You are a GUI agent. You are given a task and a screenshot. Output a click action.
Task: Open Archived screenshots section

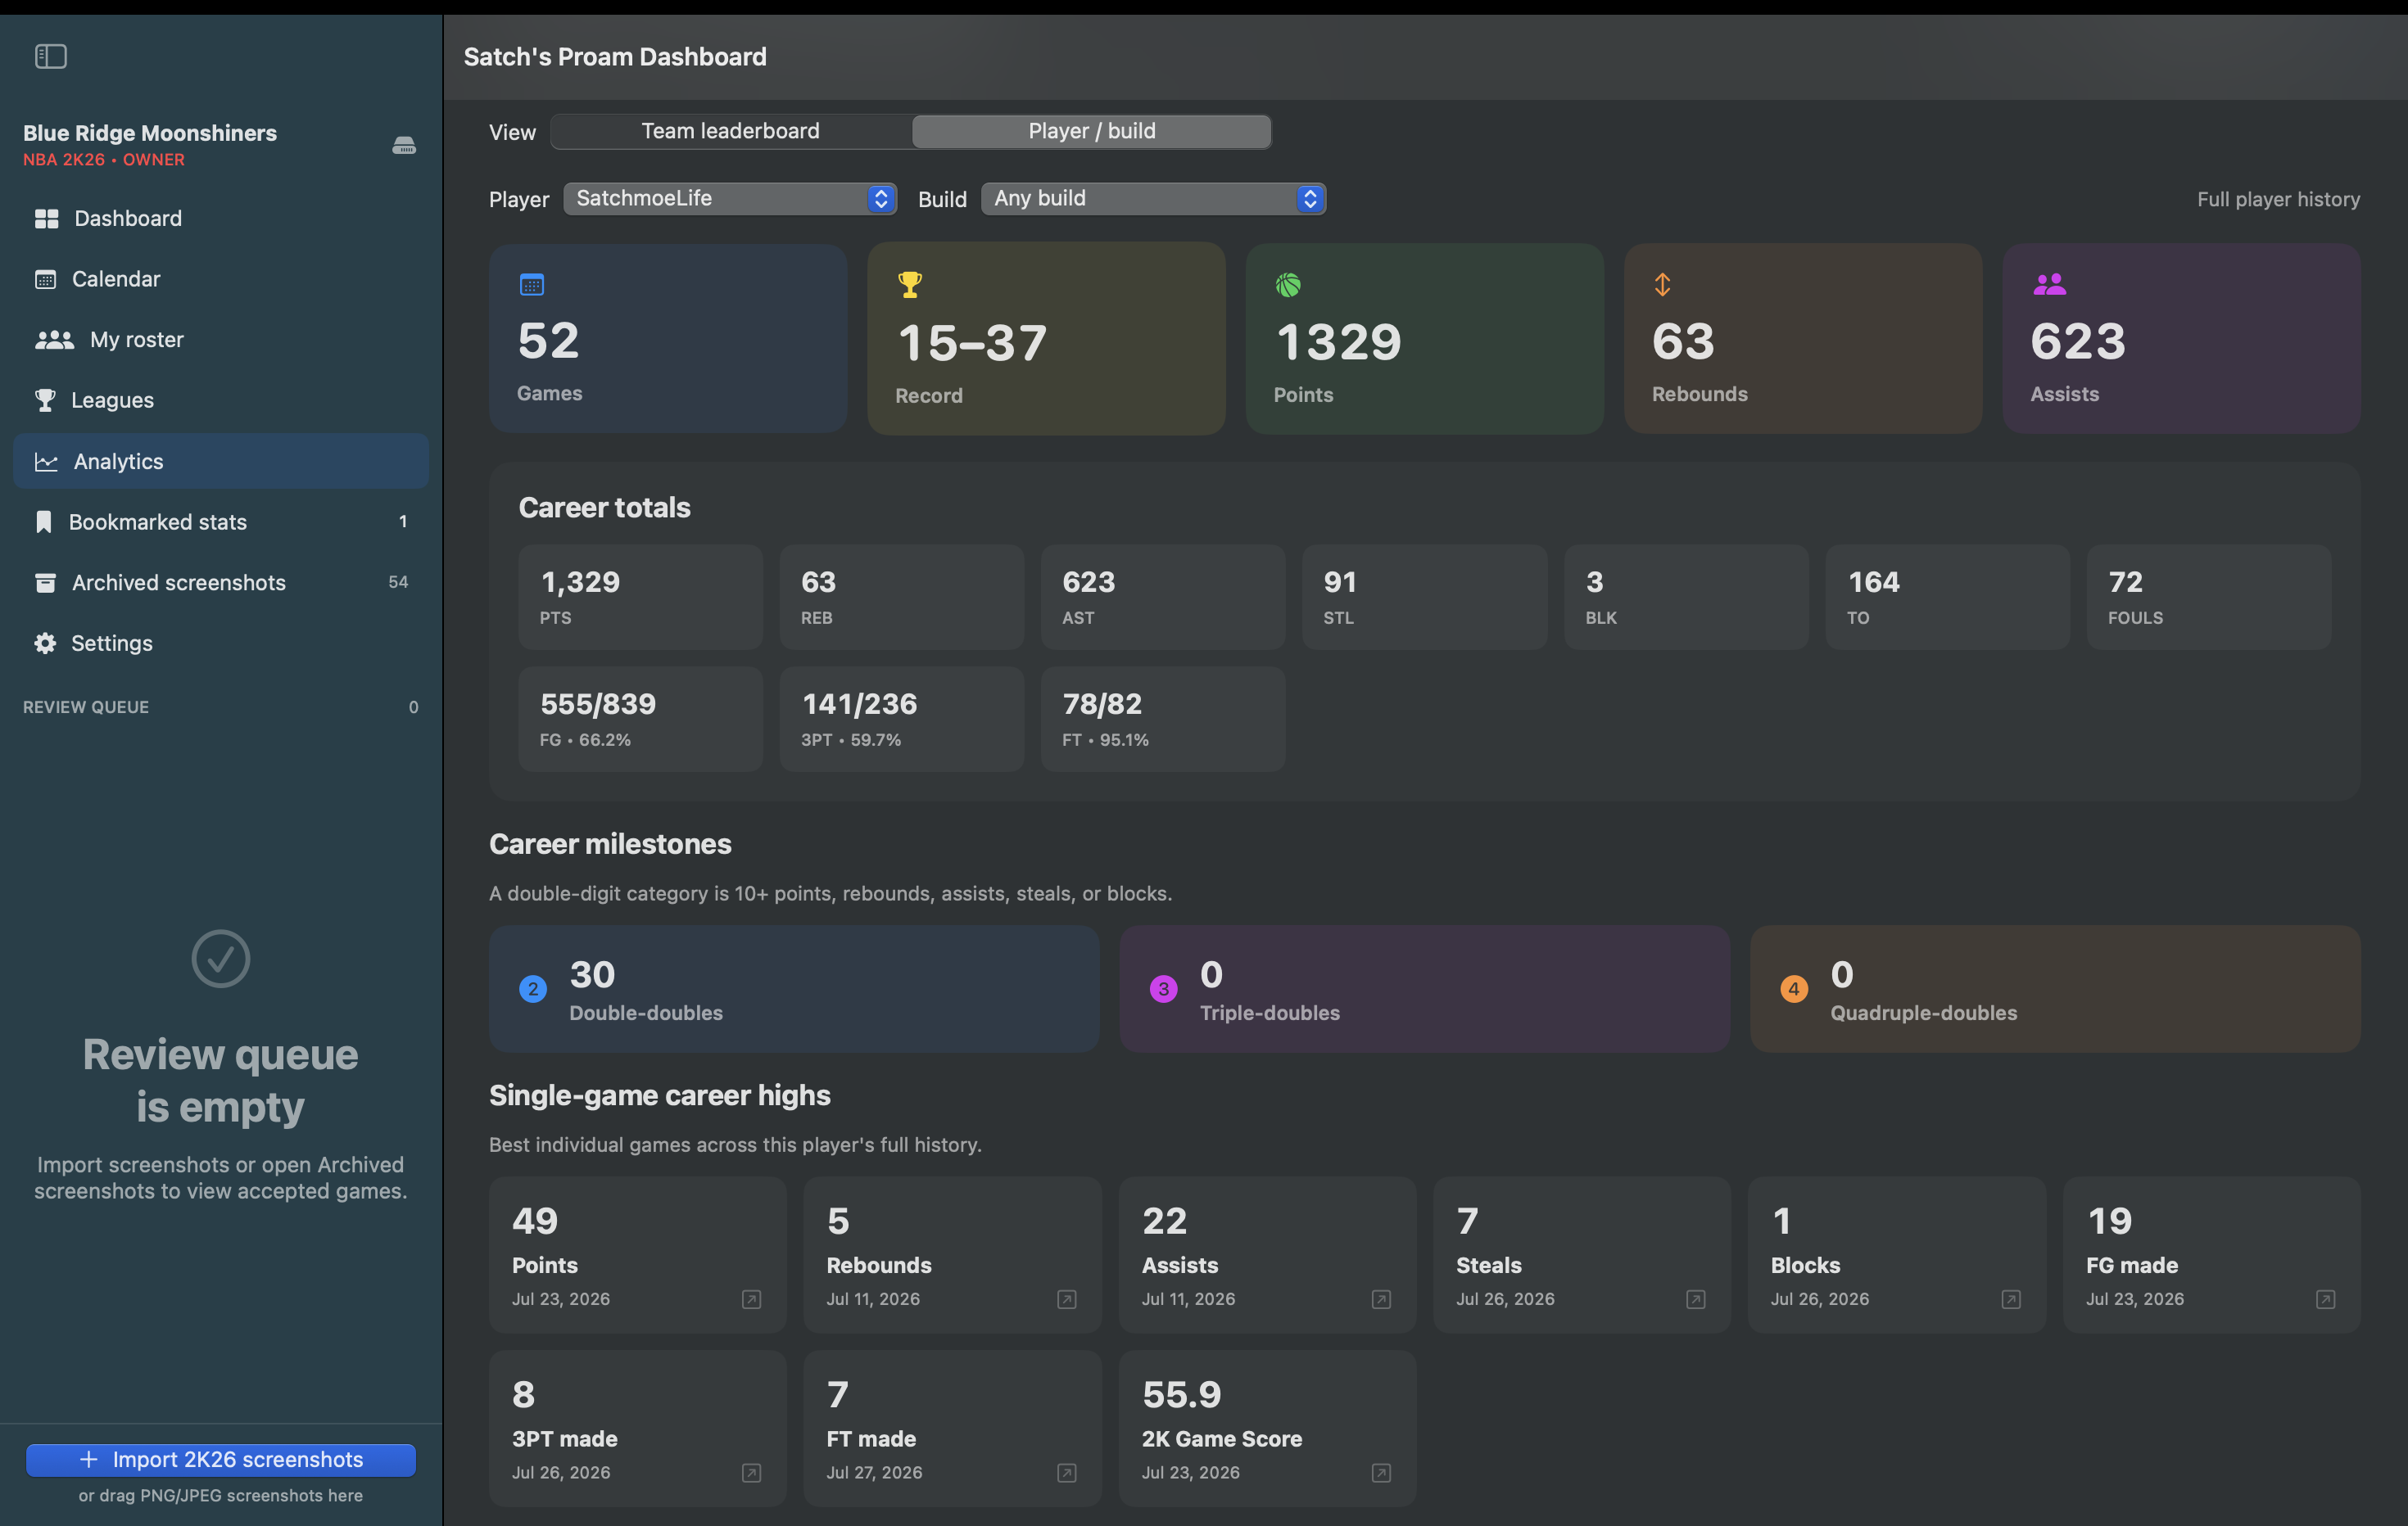coord(221,583)
